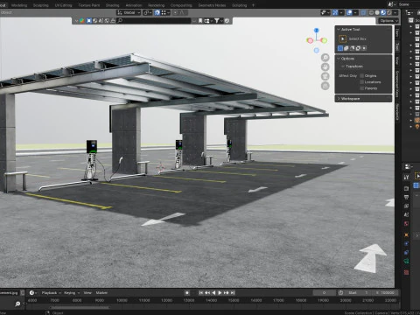Screen dimensions: 420x315
Task: Choose the Extend selection mode icon
Action: pyautogui.click(x=346, y=48)
